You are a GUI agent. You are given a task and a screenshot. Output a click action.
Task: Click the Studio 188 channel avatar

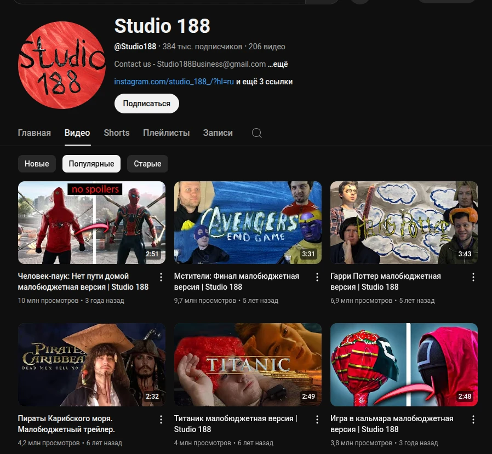pos(62,65)
